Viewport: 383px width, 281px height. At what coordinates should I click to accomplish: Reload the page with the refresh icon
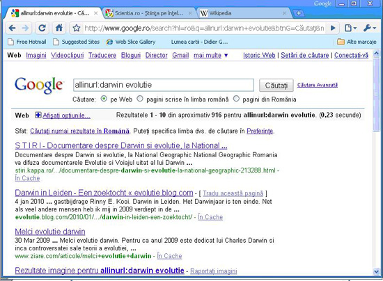coord(42,29)
